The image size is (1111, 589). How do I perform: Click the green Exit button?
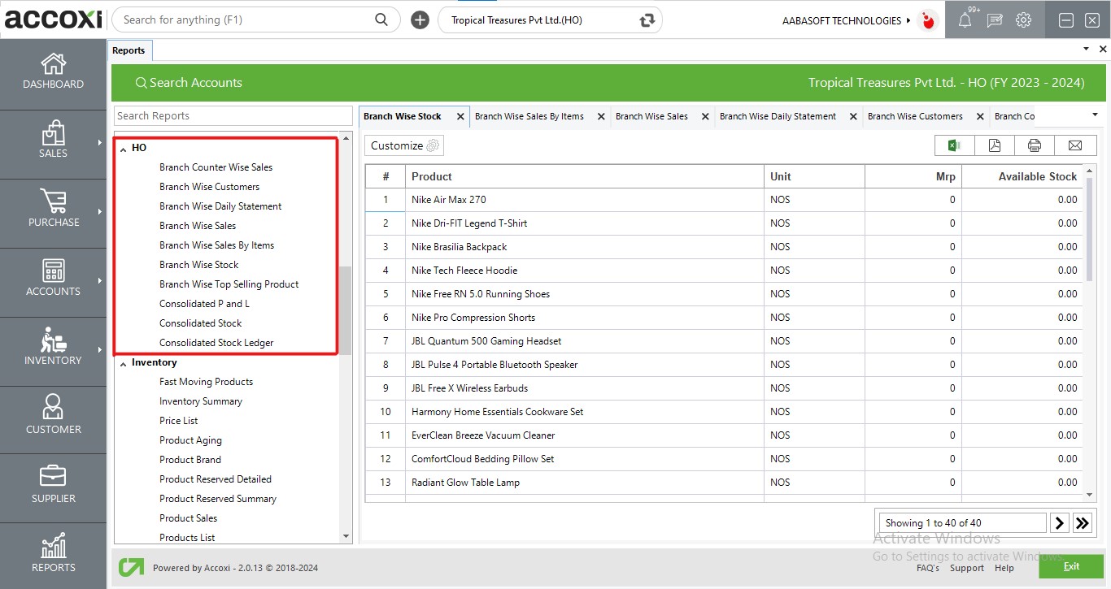pos(1070,565)
